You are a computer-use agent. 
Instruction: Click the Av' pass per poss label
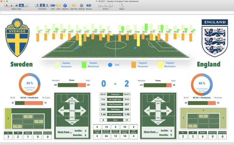[115, 114]
